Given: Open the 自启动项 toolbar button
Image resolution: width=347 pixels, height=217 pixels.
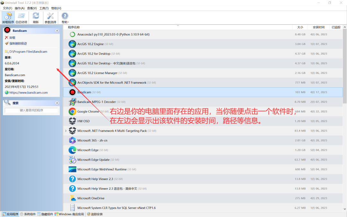Looking at the screenshot, I should coord(22,18).
